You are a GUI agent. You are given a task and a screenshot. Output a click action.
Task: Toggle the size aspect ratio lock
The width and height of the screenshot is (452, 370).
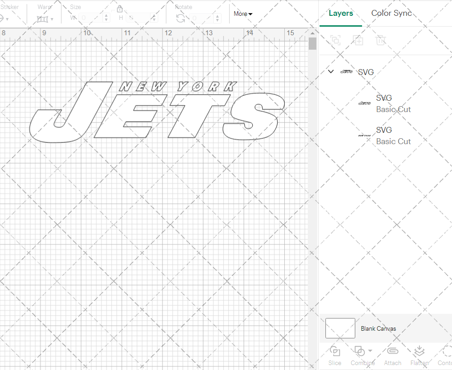[x=120, y=9]
